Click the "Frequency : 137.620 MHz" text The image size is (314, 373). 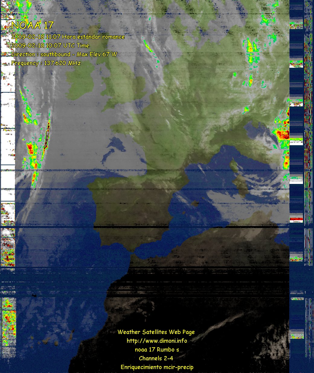click(x=46, y=63)
